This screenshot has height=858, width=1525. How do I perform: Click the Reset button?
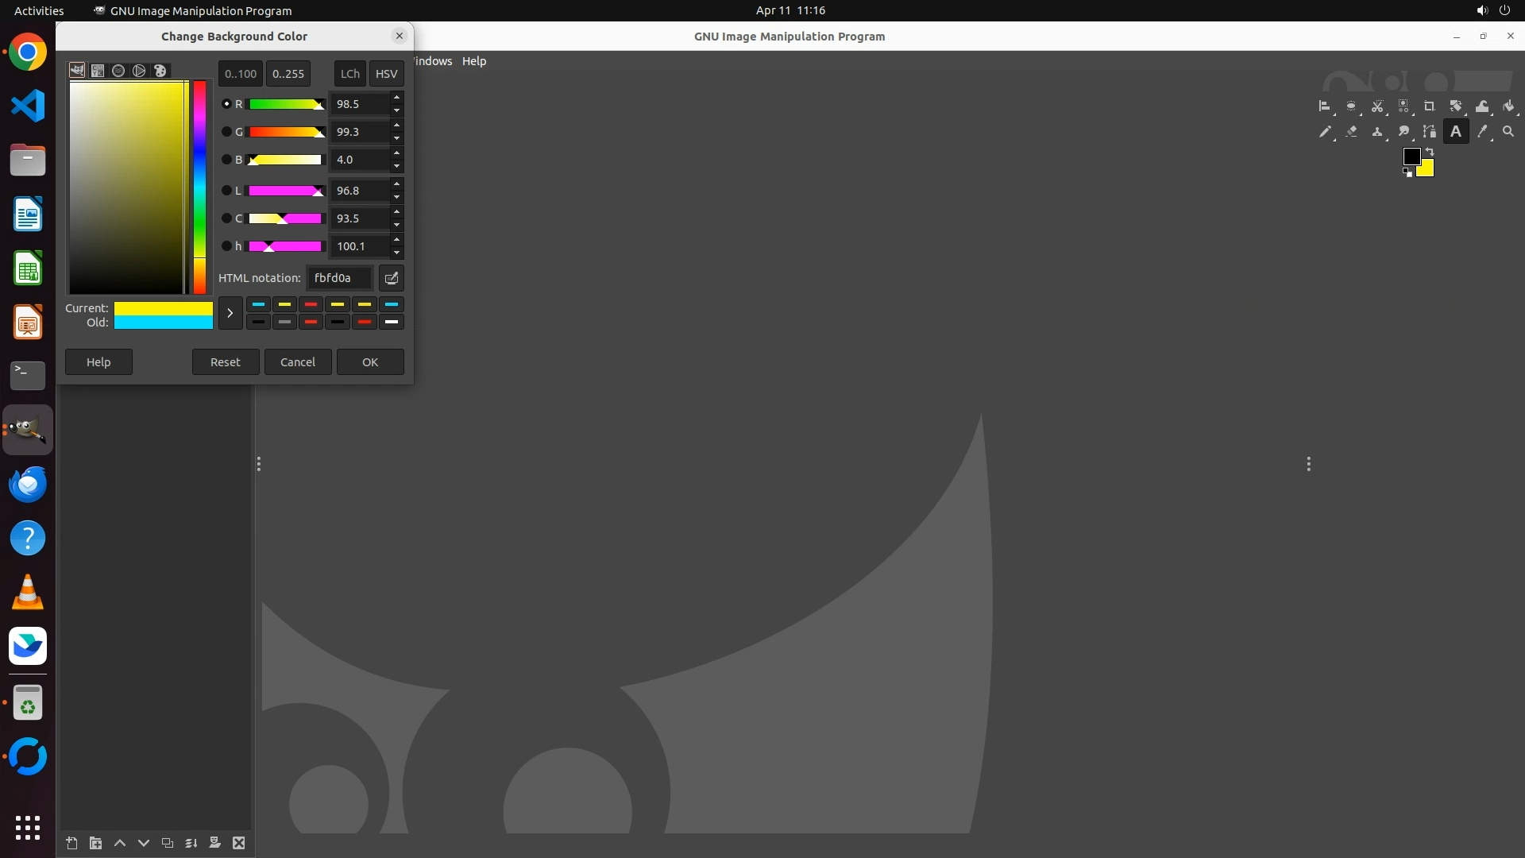[225, 362]
